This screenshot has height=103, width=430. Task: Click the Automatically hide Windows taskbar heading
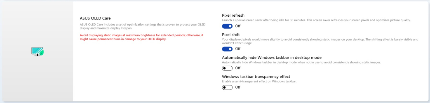[272, 57]
